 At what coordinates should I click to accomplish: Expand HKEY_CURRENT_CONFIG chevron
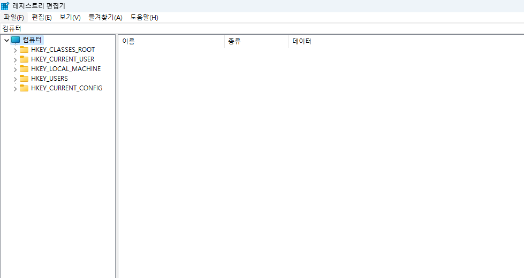(15, 89)
